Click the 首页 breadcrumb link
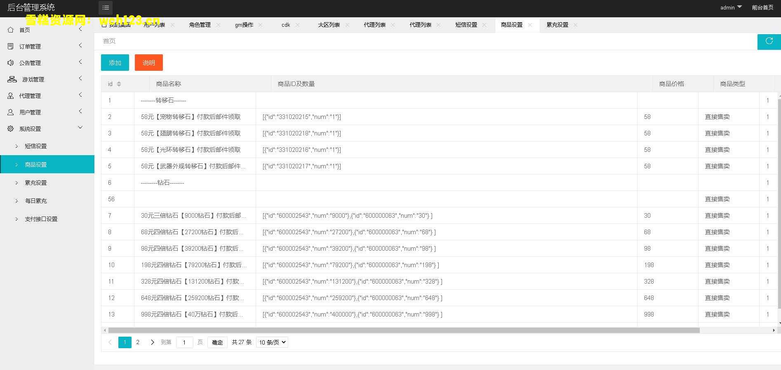 point(109,41)
